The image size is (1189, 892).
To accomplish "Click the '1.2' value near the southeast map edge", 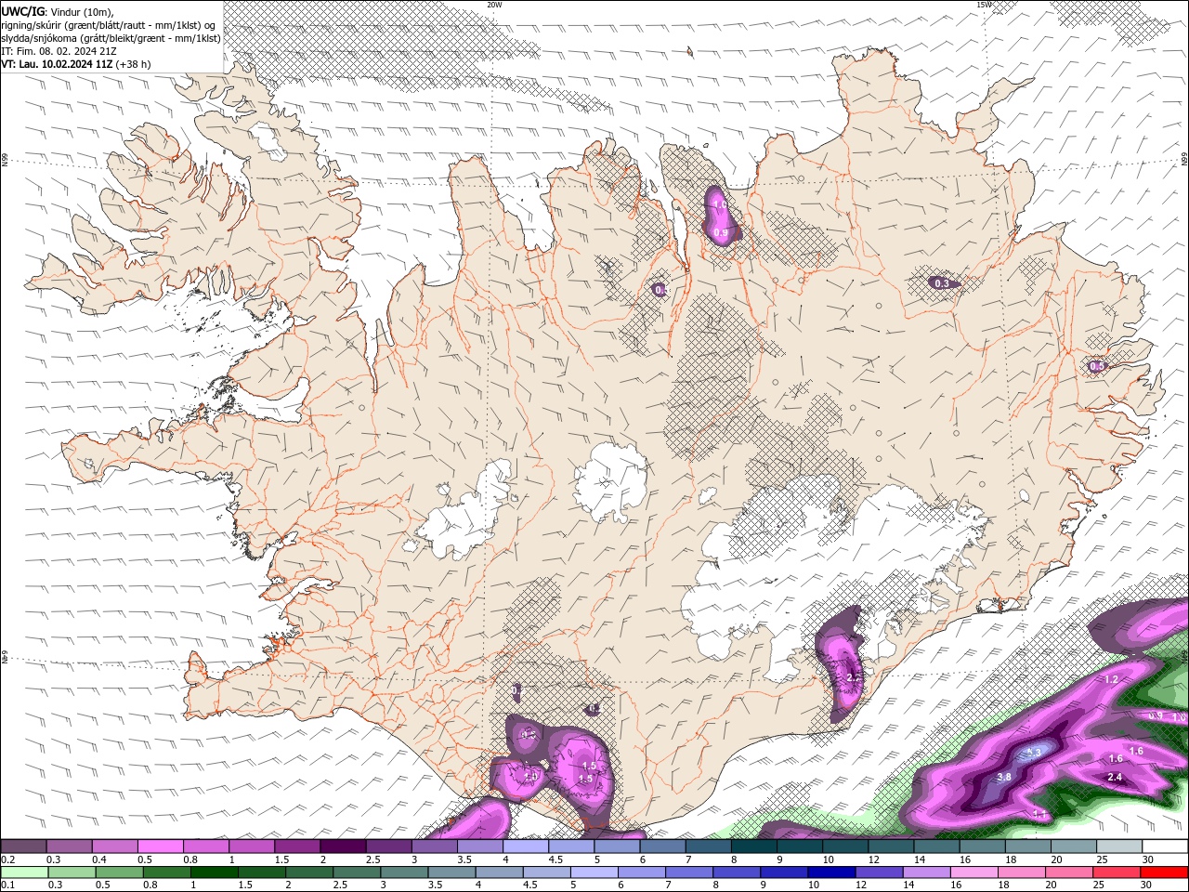I will click(1112, 680).
